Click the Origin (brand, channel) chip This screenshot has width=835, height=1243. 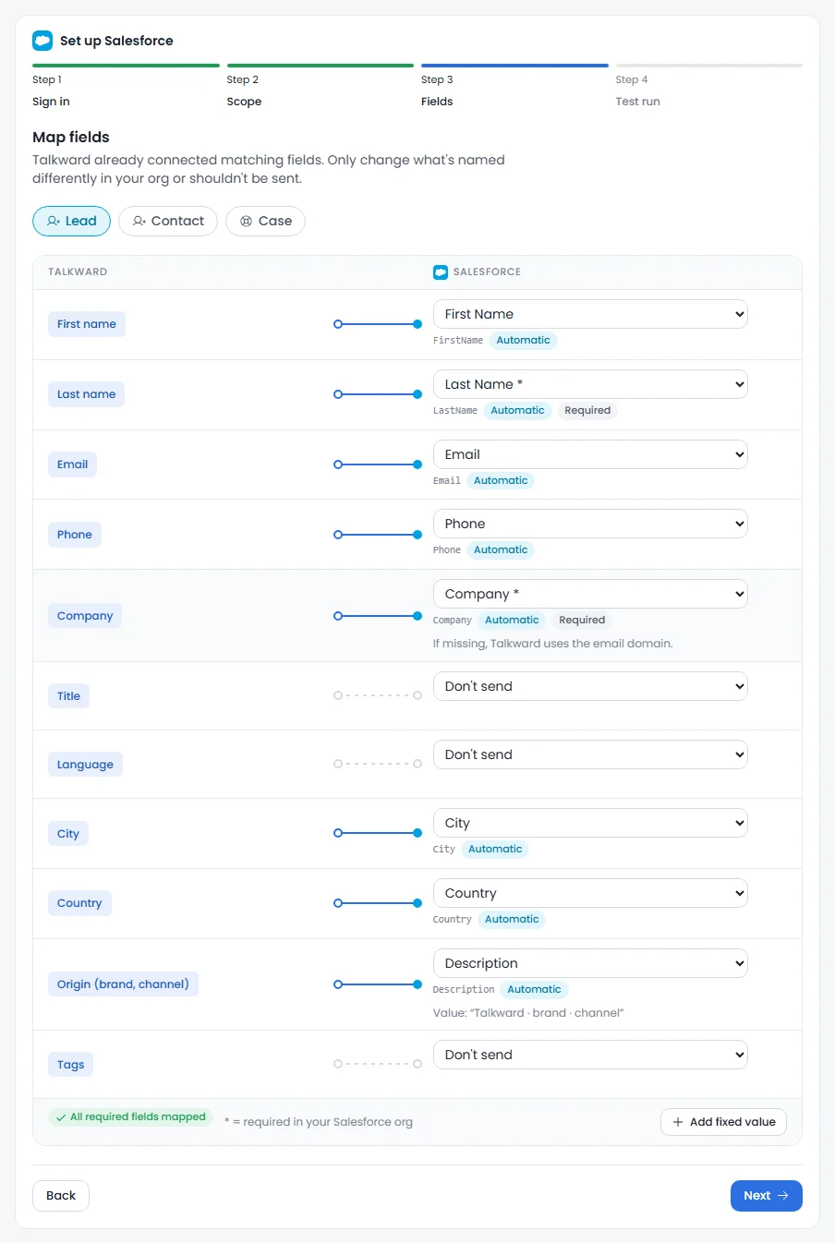pos(123,984)
